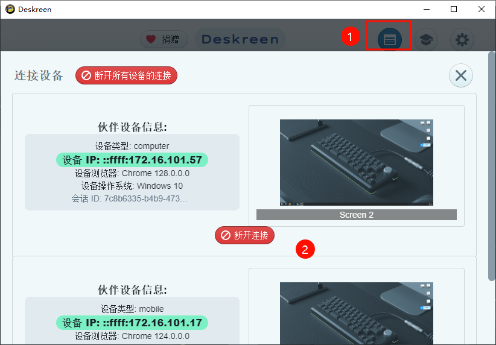Click 断开连接 for the computer device
Viewport: 496px width, 345px height.
244,235
